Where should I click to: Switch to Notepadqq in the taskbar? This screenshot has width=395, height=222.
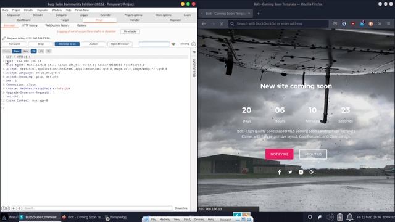115,217
